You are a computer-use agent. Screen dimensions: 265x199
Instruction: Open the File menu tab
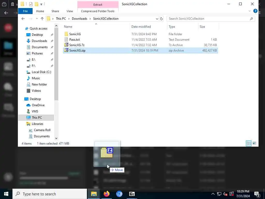25,11
